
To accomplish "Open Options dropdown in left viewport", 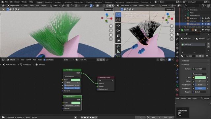I will pyautogui.click(x=109, y=10).
